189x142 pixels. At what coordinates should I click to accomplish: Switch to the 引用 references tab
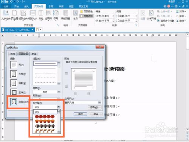pyautogui.click(x=51, y=6)
